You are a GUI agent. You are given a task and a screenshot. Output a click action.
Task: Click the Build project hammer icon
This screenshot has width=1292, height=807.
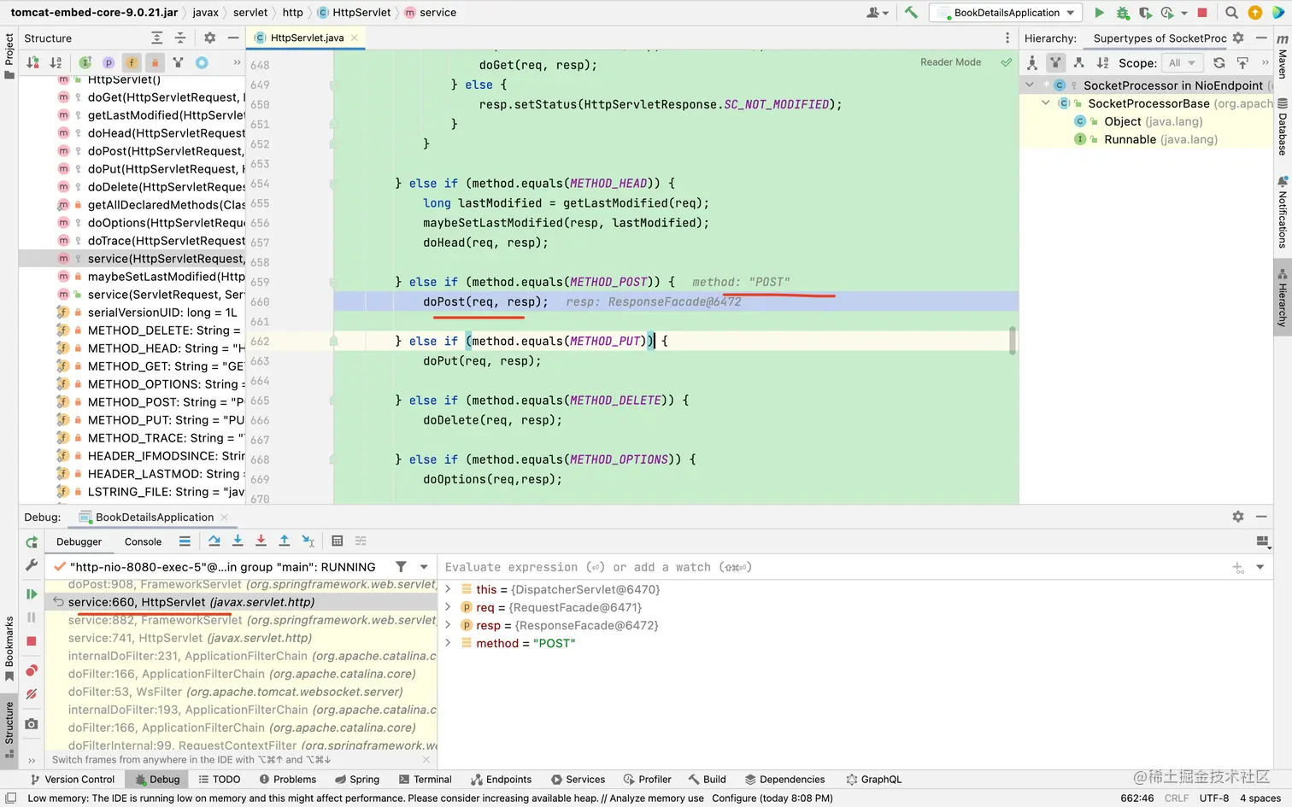click(x=911, y=13)
